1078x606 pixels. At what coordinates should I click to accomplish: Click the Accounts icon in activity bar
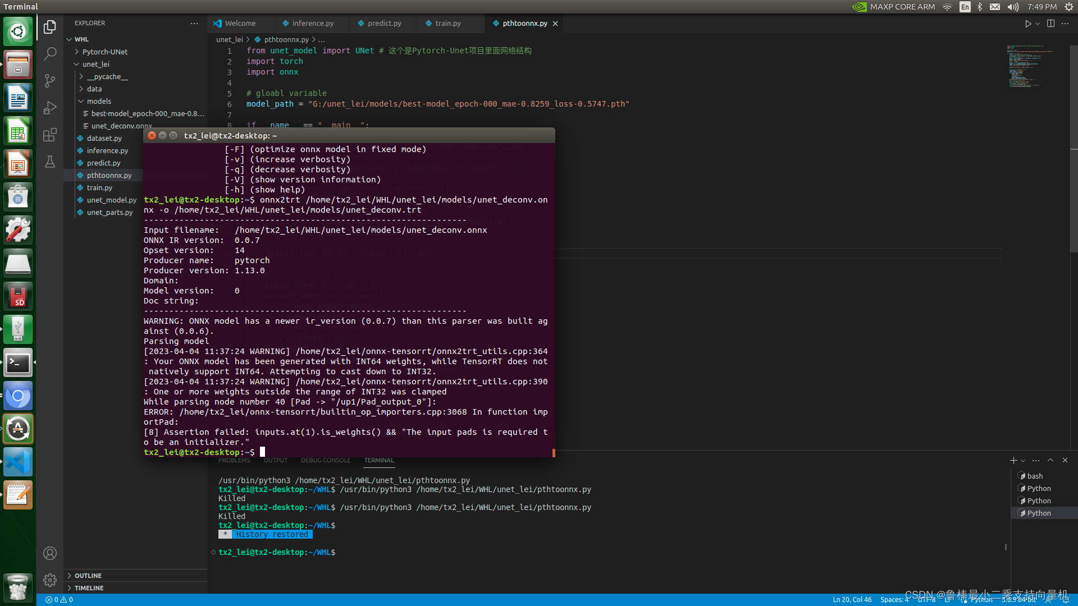pos(50,553)
